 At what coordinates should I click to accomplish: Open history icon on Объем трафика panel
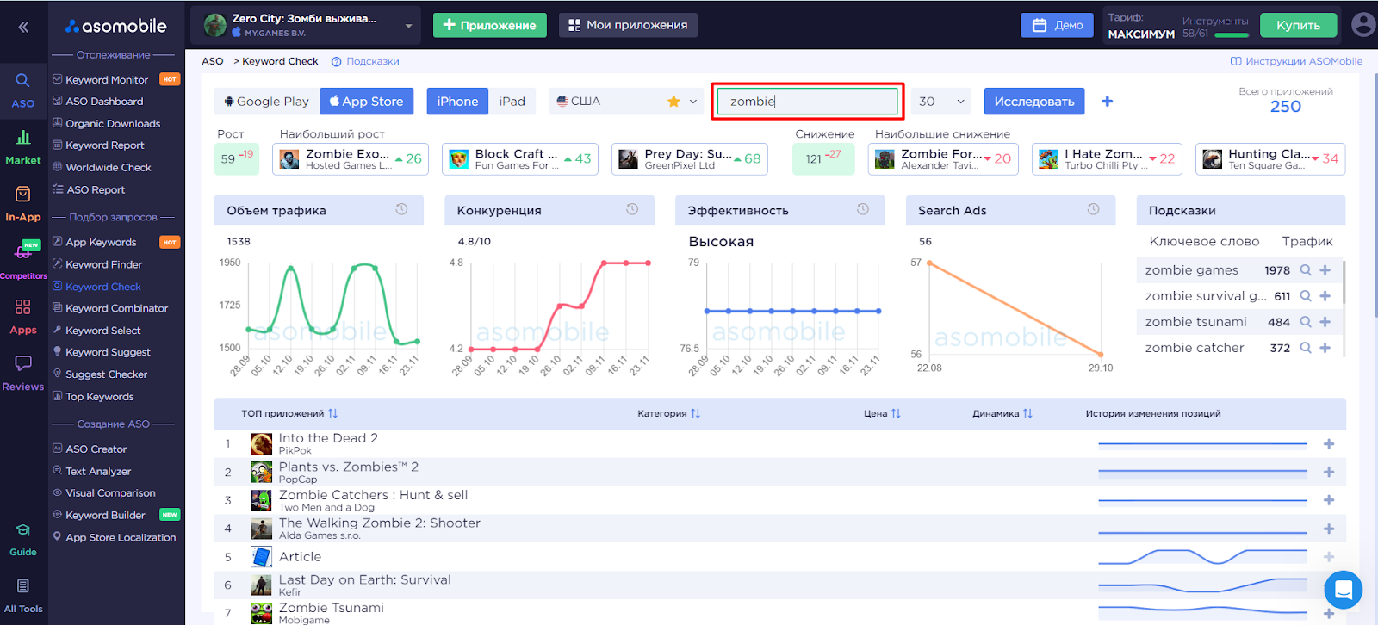point(401,209)
